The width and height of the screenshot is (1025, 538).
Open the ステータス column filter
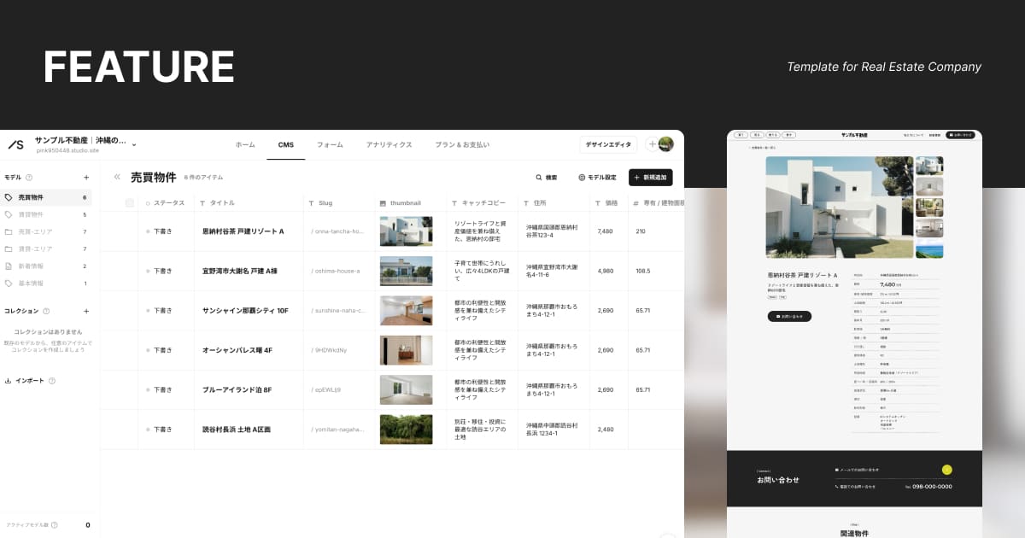[x=148, y=202]
